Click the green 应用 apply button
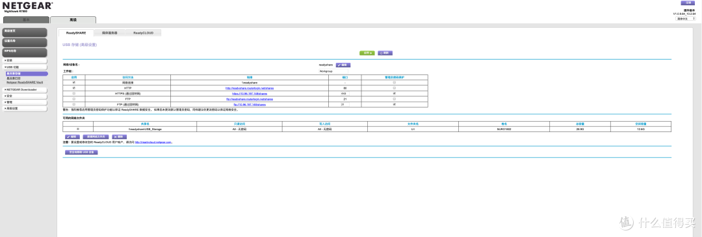 click(x=367, y=52)
